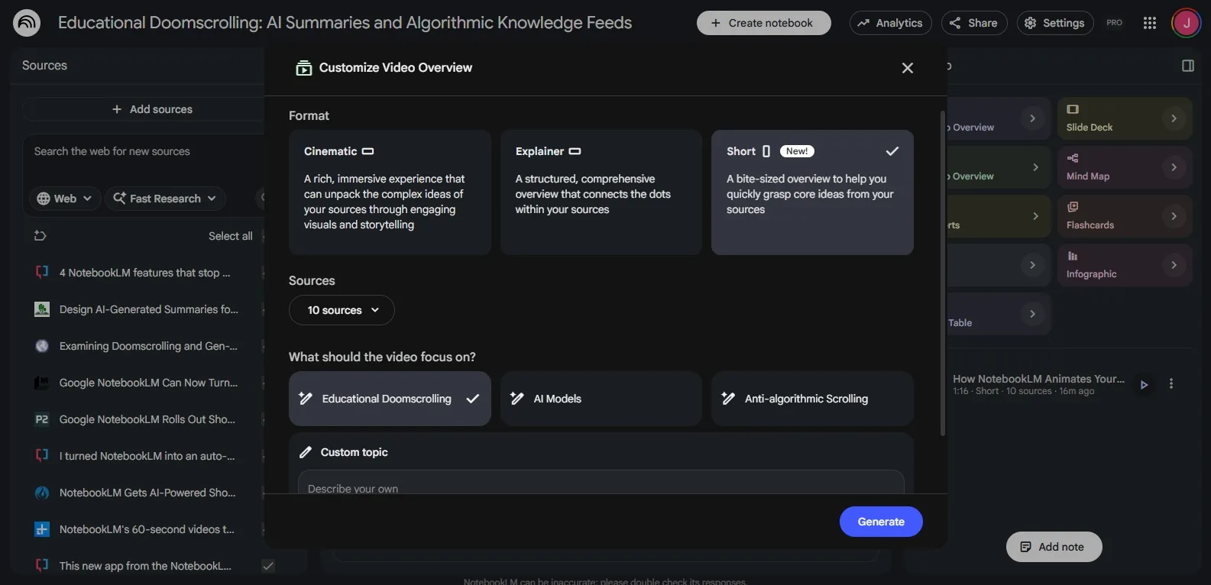The image size is (1211, 585).
Task: Open source 'NotebookLM's 60-second videos t...'
Action: pos(147,529)
